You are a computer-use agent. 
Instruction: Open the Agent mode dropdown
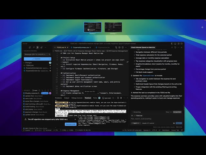coord(136,123)
